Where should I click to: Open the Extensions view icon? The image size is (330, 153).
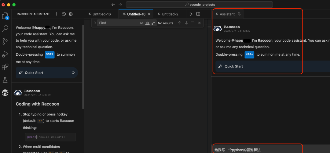coord(5,67)
